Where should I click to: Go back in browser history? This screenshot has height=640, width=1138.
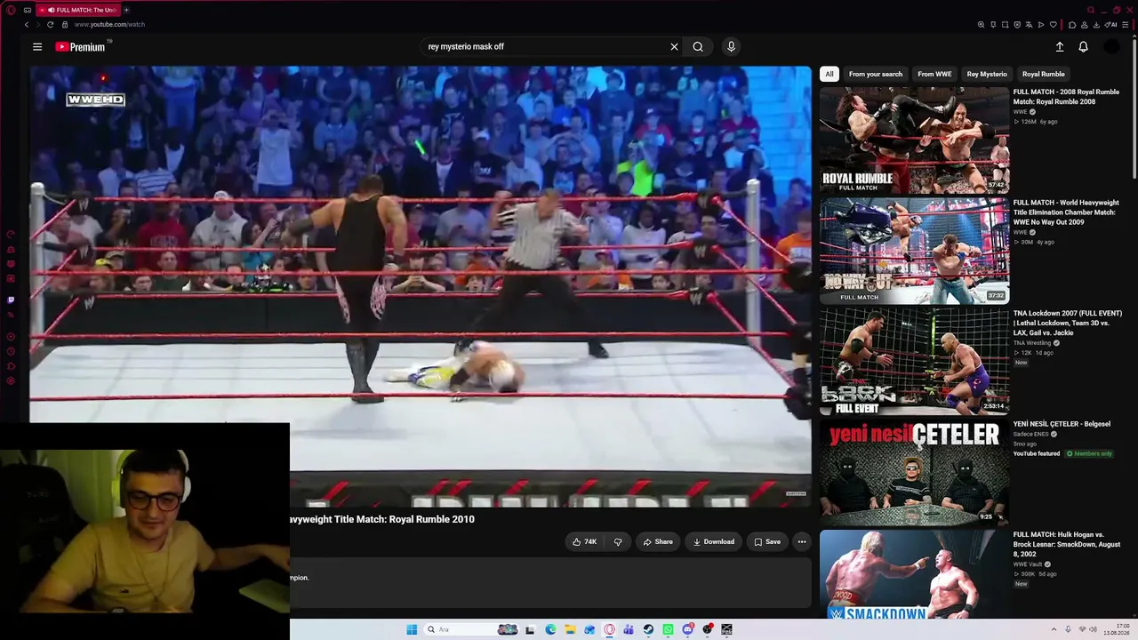point(27,25)
